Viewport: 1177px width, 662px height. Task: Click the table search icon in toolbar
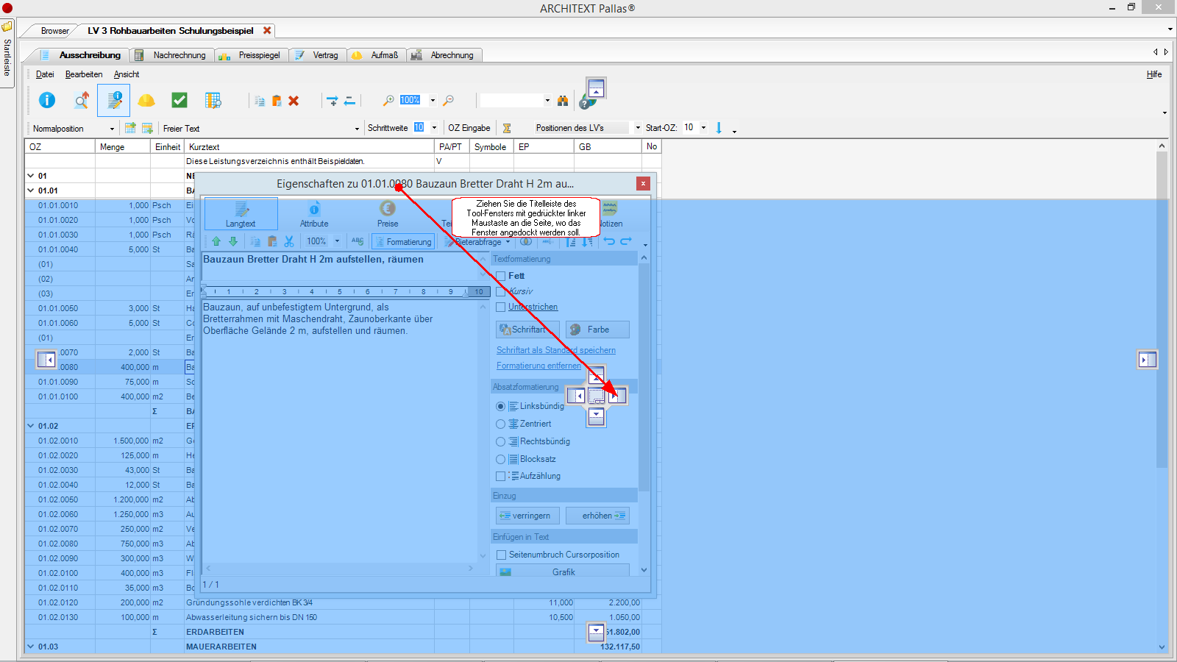(x=213, y=100)
